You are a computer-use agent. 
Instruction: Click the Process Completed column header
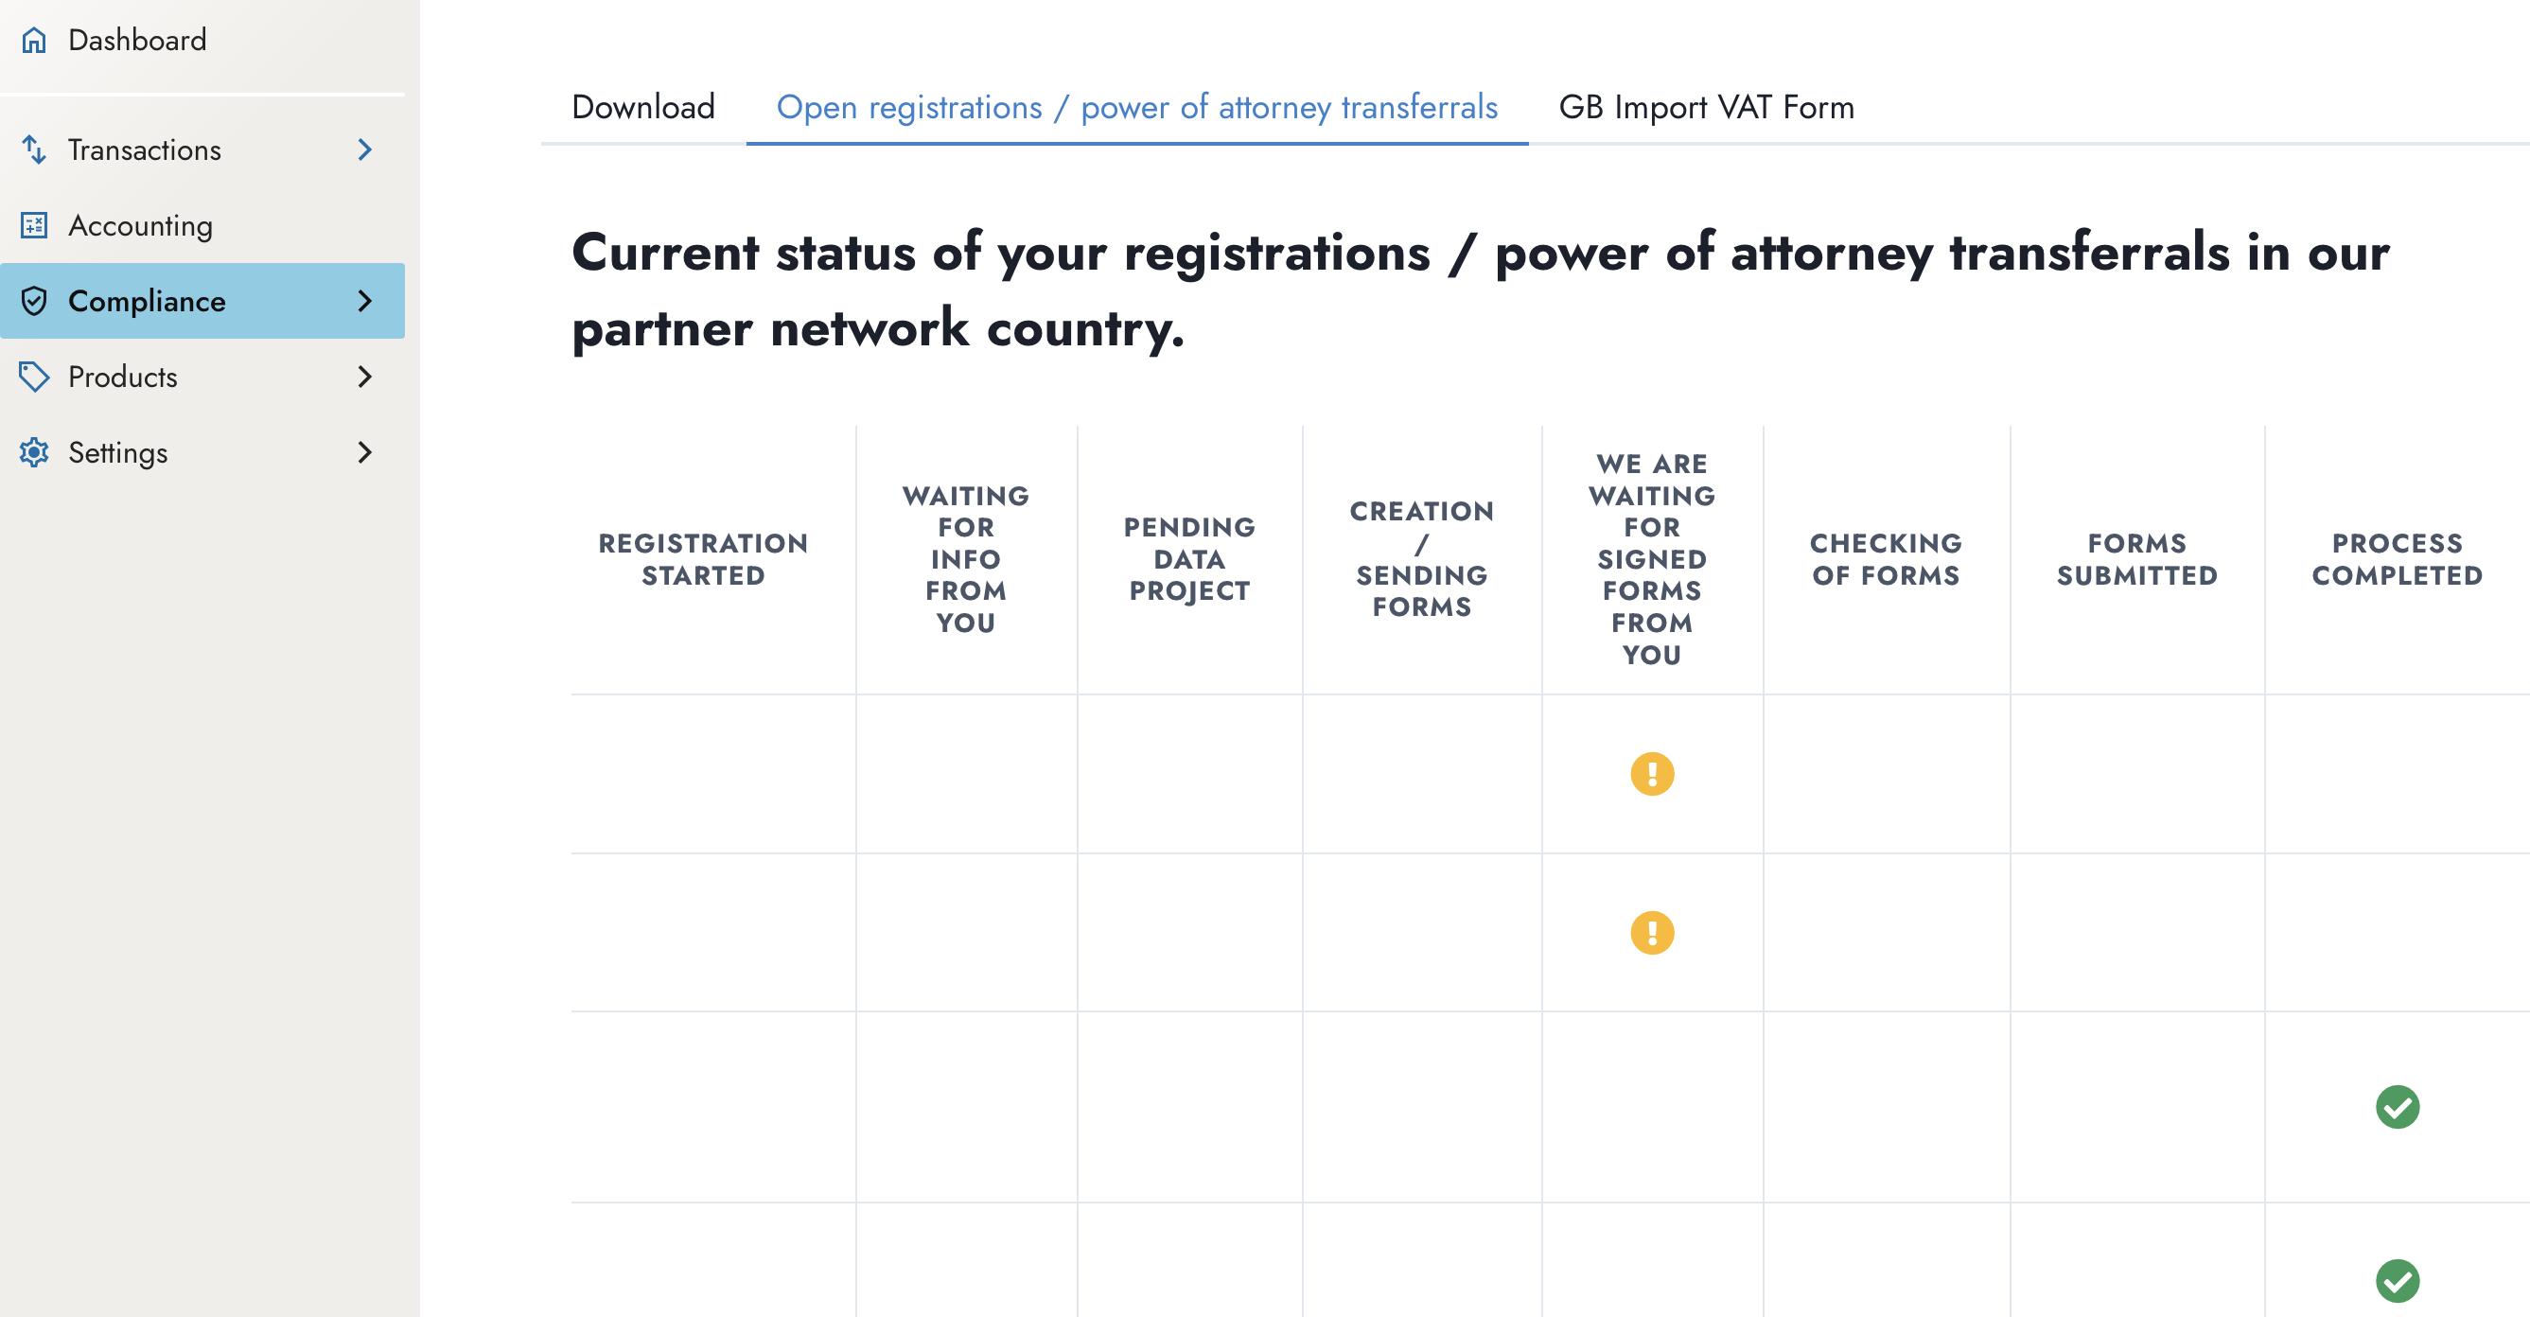2397,560
